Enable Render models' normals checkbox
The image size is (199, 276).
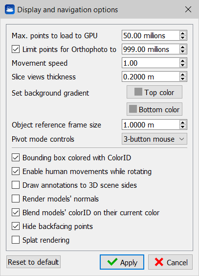point(16,199)
